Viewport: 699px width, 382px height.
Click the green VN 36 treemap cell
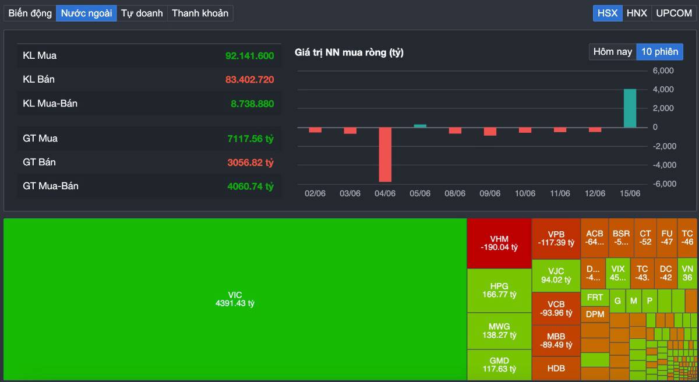tap(687, 273)
